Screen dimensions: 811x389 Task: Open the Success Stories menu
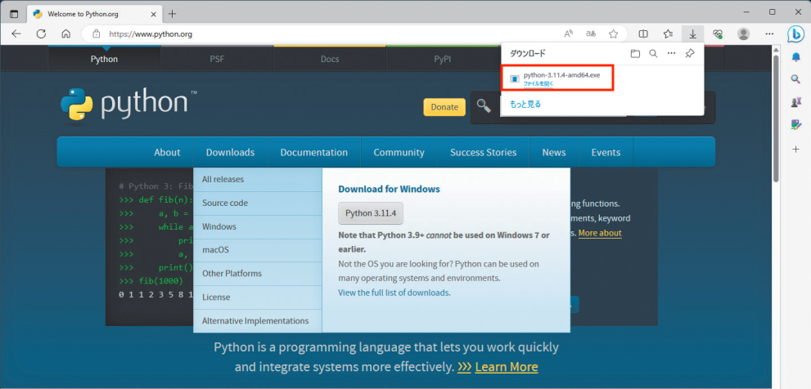coord(483,152)
